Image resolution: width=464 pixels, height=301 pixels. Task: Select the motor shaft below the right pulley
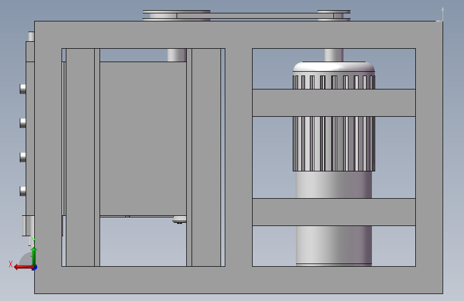(334, 55)
